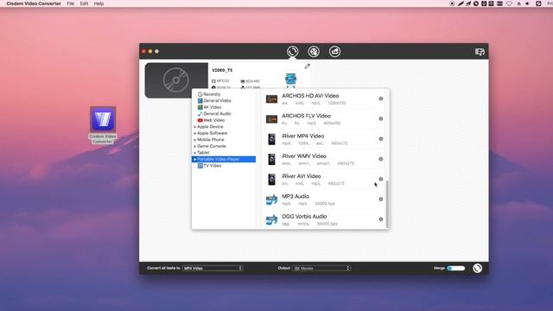Open the File menu
The height and width of the screenshot is (311, 553).
tap(71, 3)
